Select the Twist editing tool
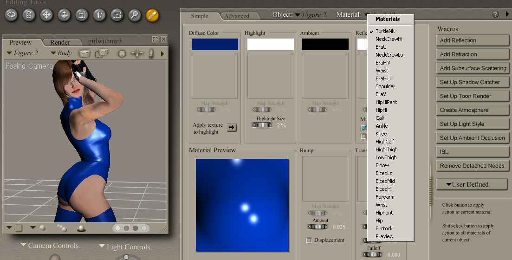 point(29,15)
